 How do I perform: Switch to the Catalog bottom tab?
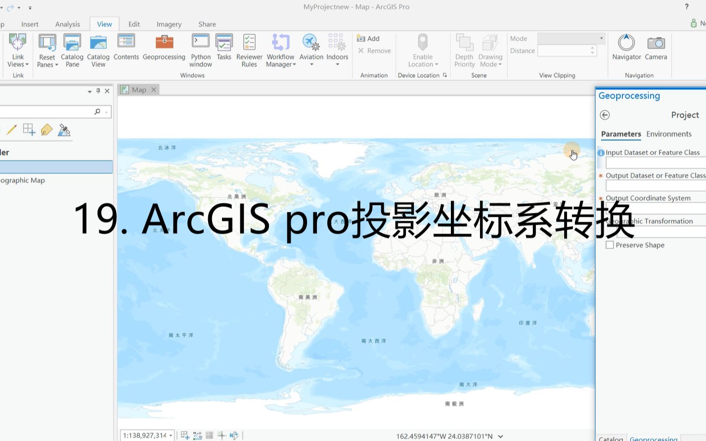(x=611, y=438)
